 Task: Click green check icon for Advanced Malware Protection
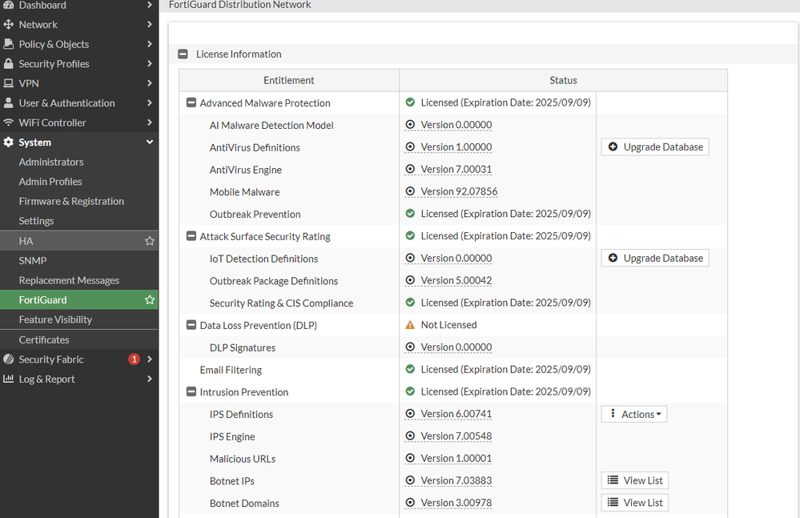(410, 102)
